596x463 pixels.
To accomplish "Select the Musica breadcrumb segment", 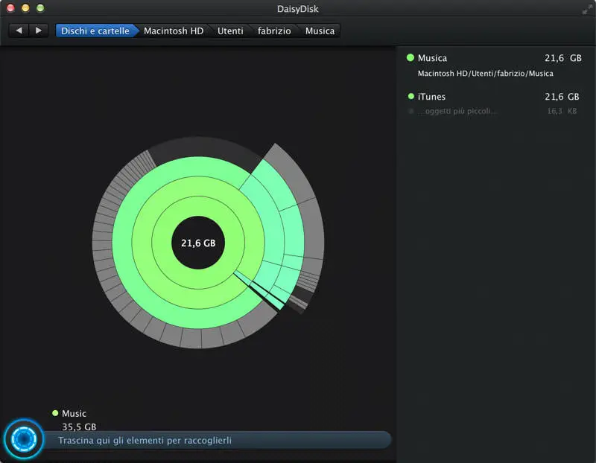I will point(319,31).
